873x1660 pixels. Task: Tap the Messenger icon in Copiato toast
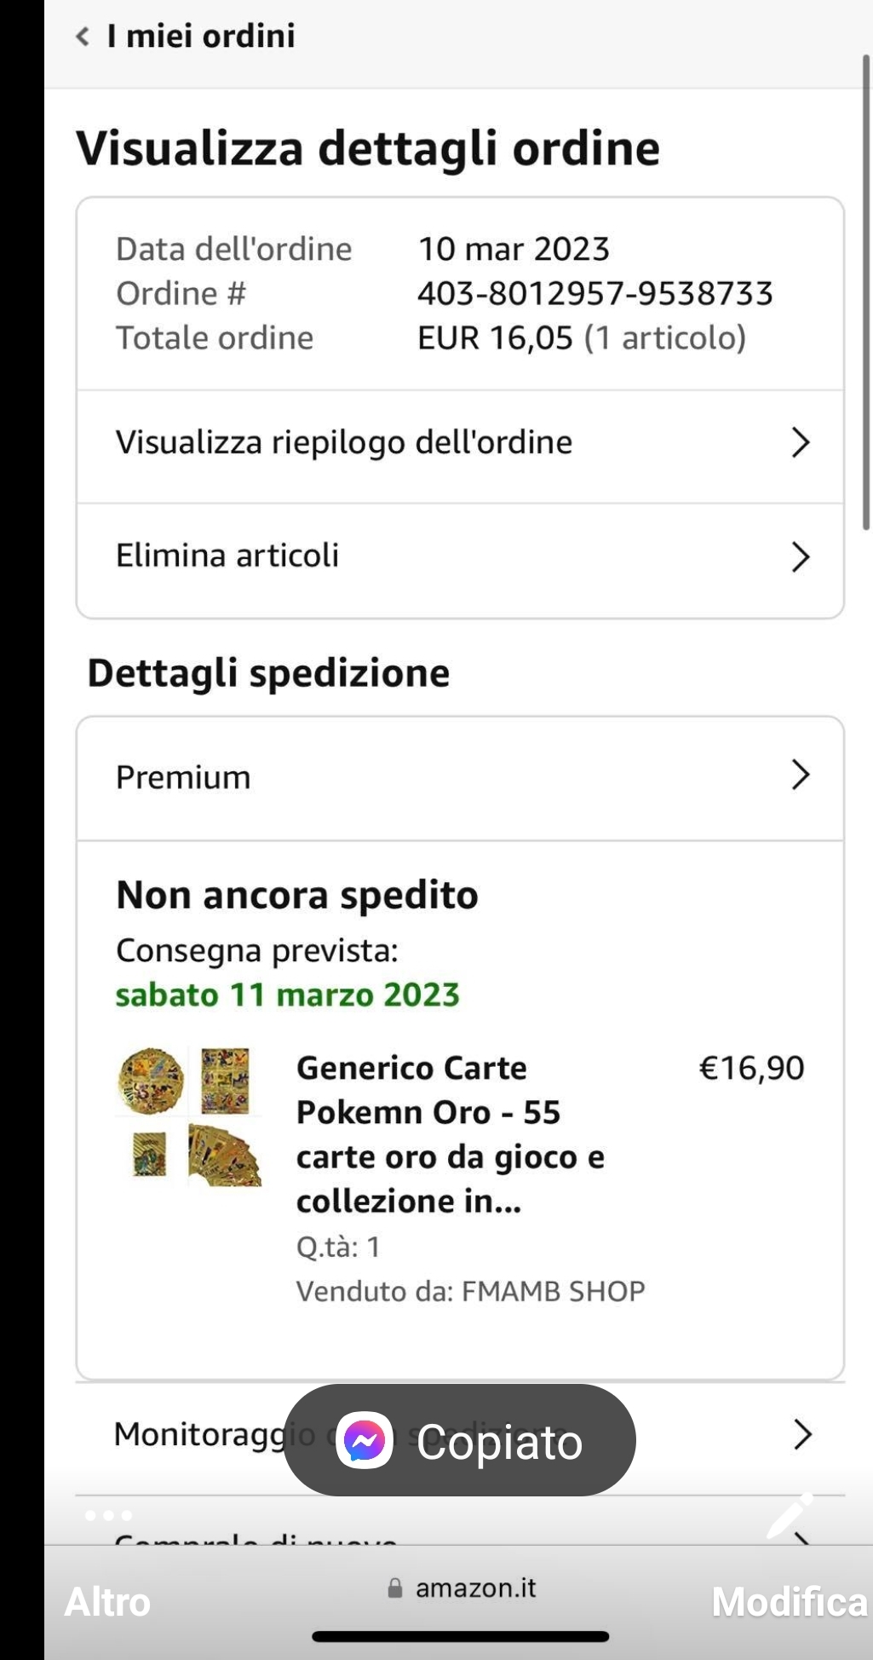[365, 1441]
